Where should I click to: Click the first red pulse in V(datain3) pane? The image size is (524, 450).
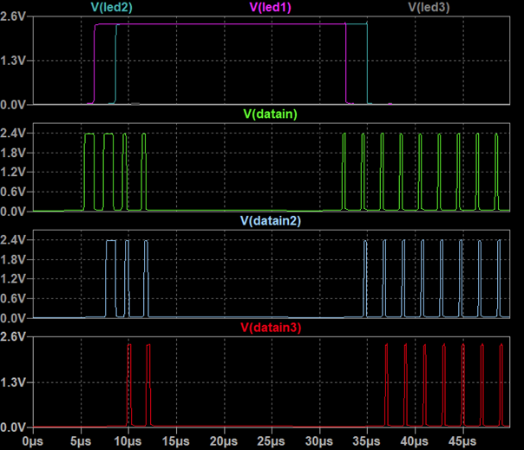click(x=129, y=382)
